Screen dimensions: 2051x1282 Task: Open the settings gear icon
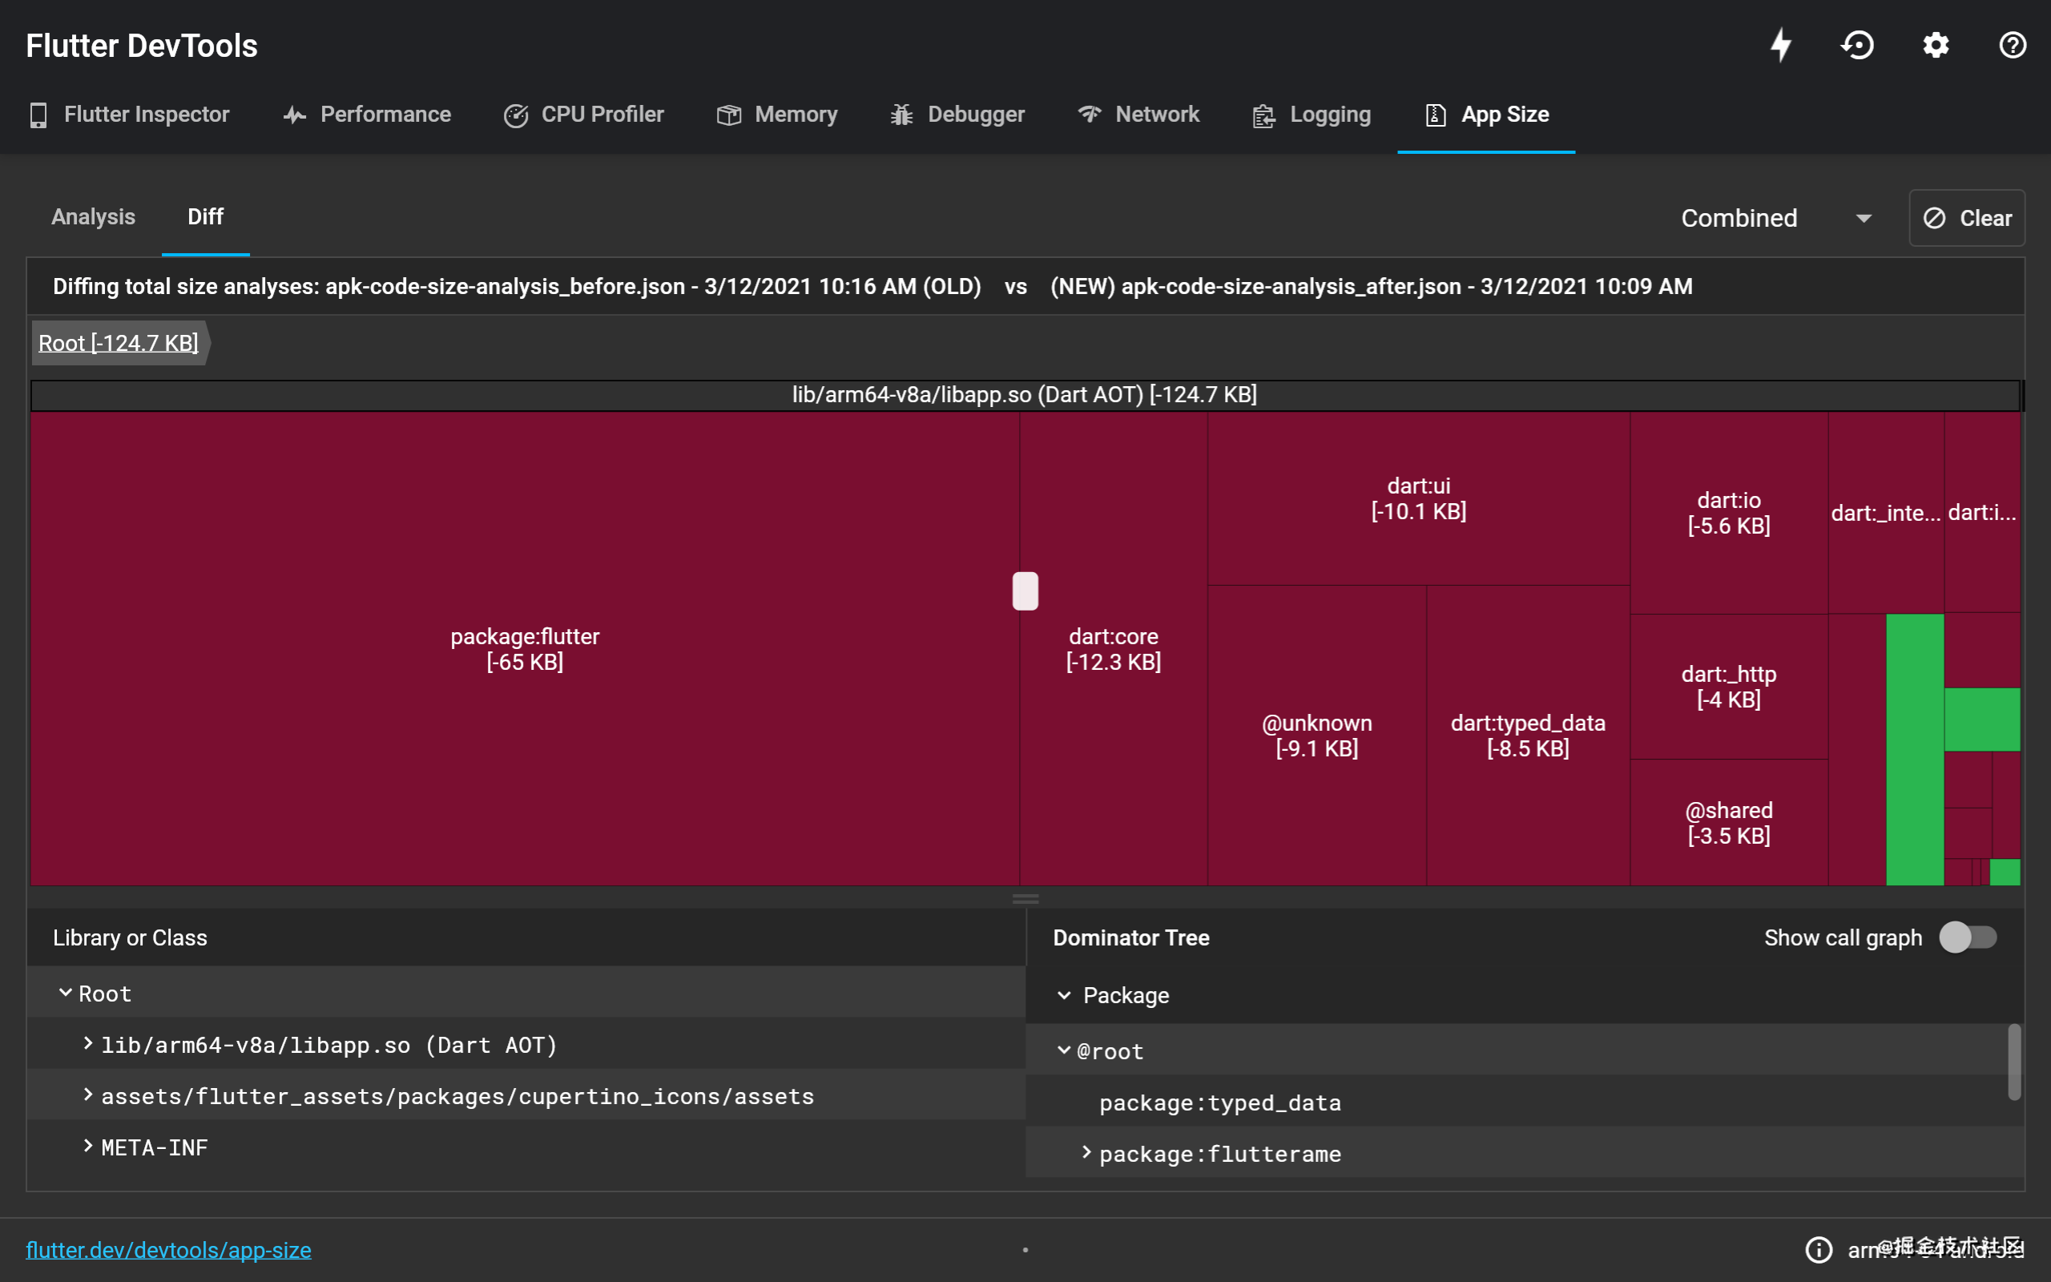[x=1936, y=45]
